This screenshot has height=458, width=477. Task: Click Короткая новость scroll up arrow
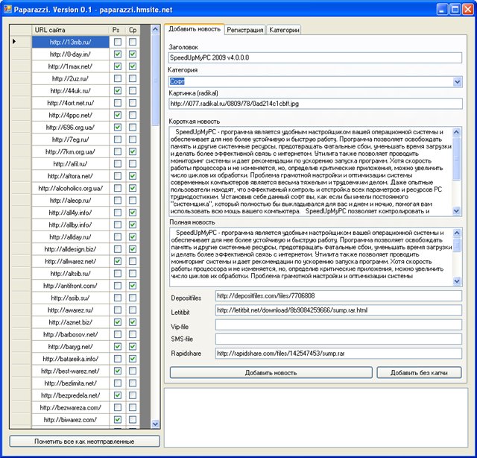(x=457, y=132)
